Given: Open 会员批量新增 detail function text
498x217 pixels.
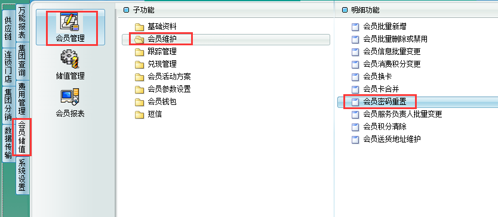Looking at the screenshot, I should point(385,27).
